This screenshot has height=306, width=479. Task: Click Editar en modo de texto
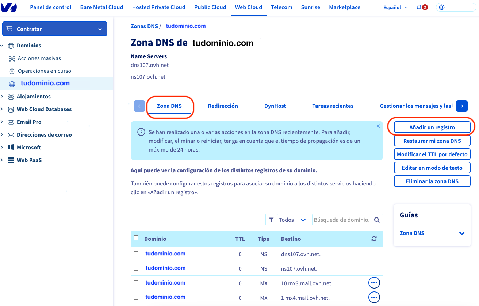[x=432, y=168]
